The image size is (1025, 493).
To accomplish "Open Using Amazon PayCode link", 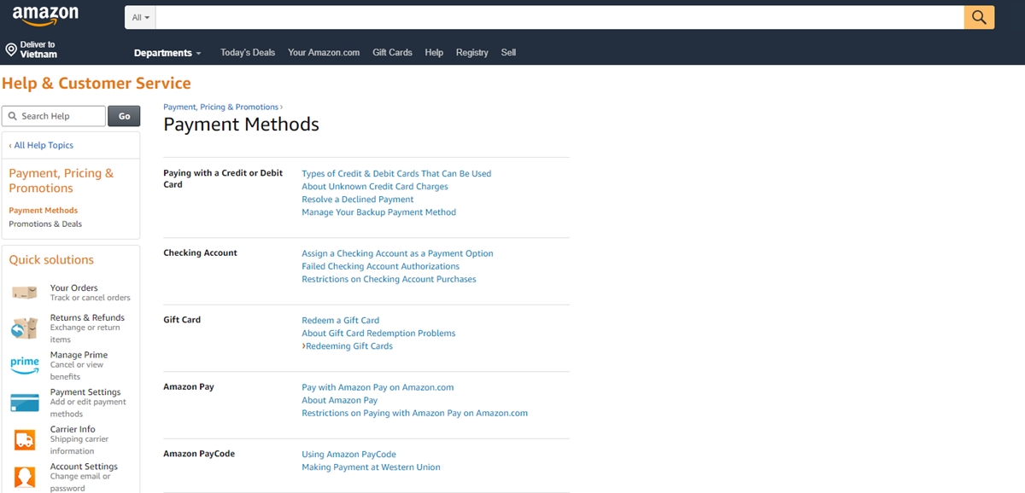I will pos(348,454).
